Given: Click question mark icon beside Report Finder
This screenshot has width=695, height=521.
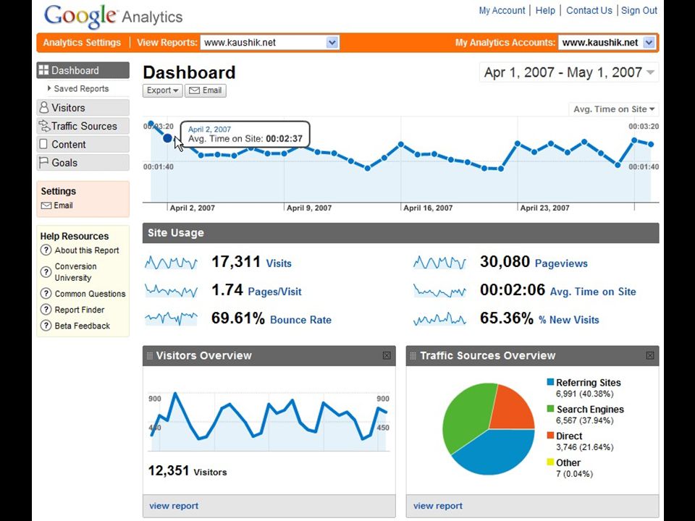Looking at the screenshot, I should pos(46,310).
